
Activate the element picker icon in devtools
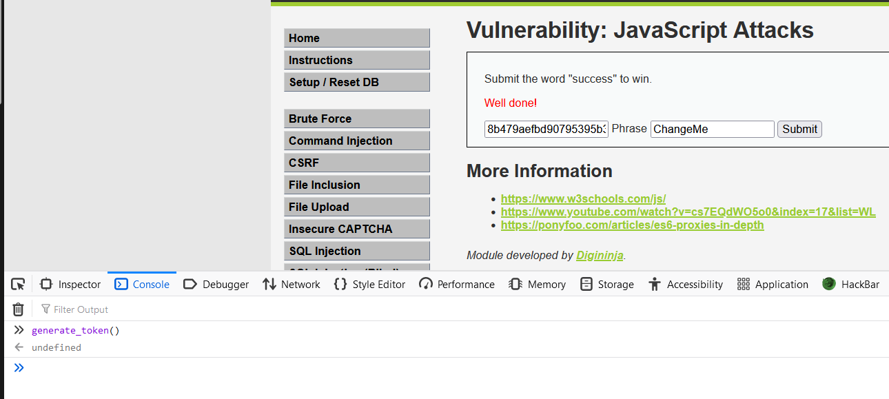[18, 284]
